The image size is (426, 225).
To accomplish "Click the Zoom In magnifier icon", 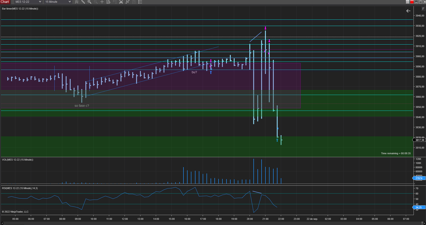I will [x=89, y=2].
